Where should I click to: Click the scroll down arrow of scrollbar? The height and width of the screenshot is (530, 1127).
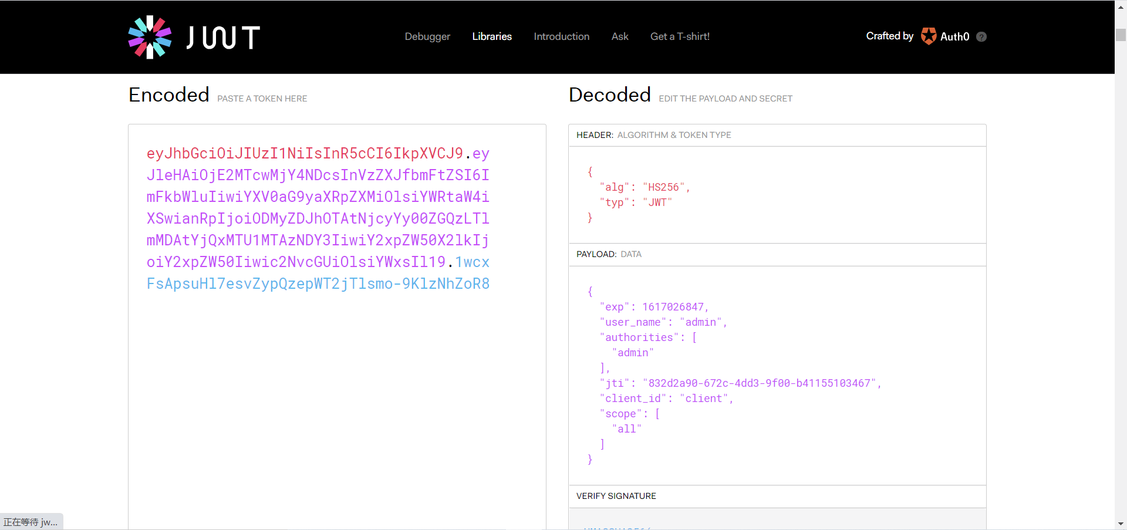click(x=1121, y=524)
